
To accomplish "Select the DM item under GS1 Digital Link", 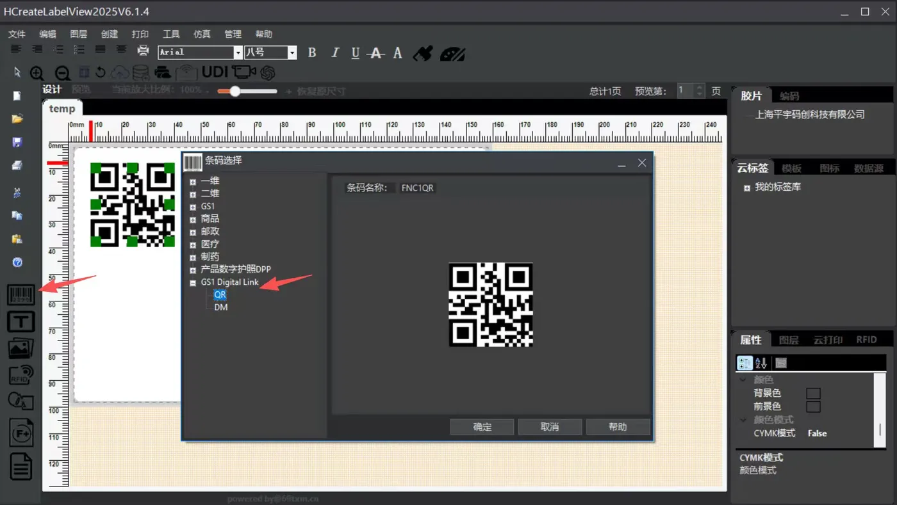I will coord(221,307).
